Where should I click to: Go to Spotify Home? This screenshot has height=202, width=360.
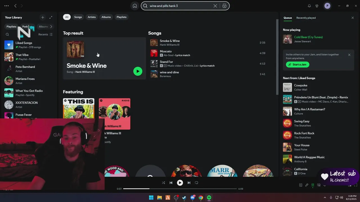135,6
